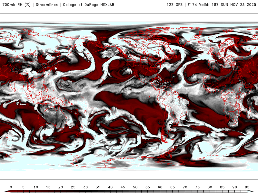Click the "65" label on color scale

173,187
